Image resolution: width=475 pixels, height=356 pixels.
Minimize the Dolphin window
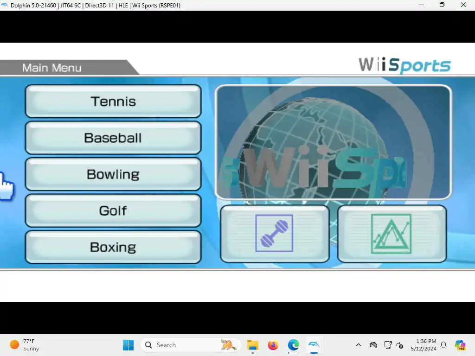tap(421, 5)
